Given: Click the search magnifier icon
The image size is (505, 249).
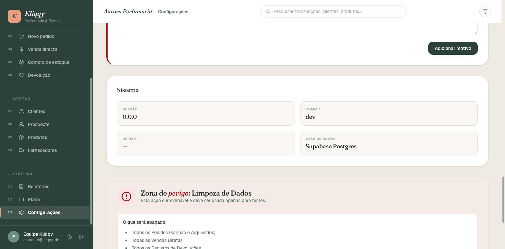Looking at the screenshot, I should point(268,11).
